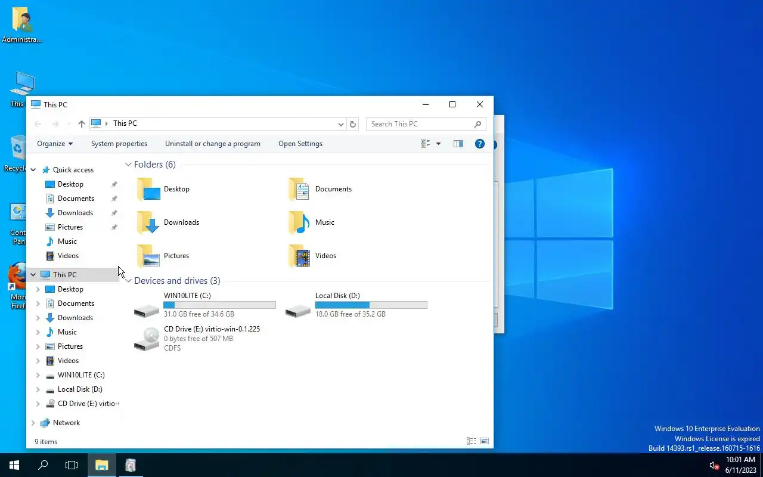Click System properties in toolbar
Viewport: 763px width, 477px height.
click(x=119, y=144)
